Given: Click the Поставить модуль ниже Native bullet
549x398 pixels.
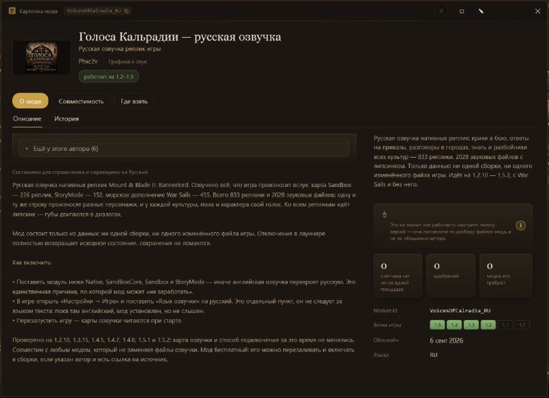Looking at the screenshot, I should click(x=184, y=286).
